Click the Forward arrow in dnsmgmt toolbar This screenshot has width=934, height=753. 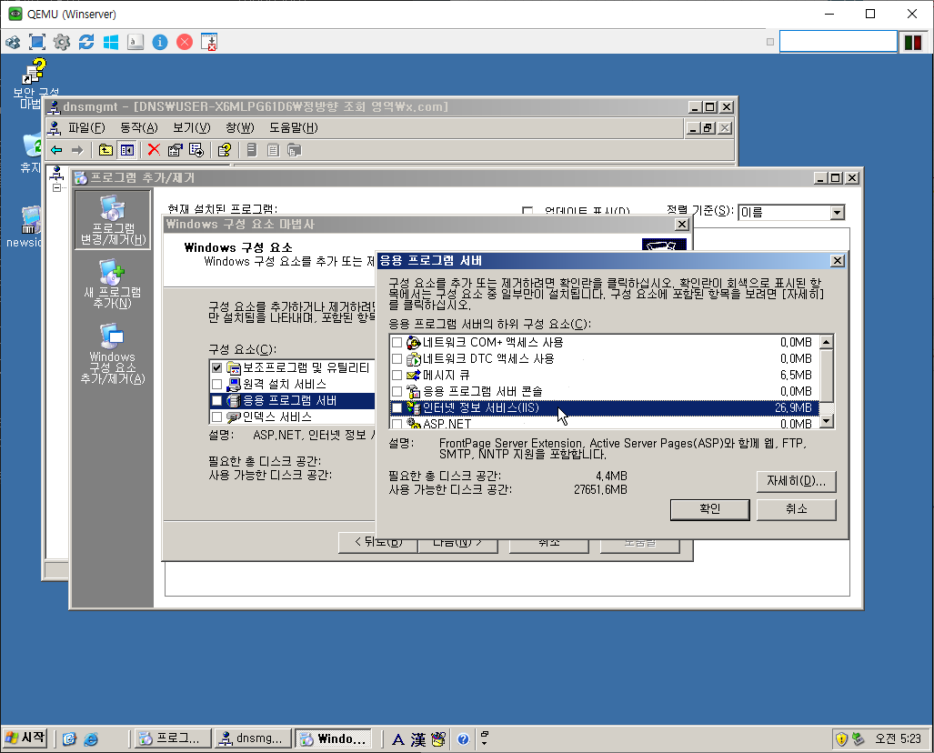[x=76, y=150]
